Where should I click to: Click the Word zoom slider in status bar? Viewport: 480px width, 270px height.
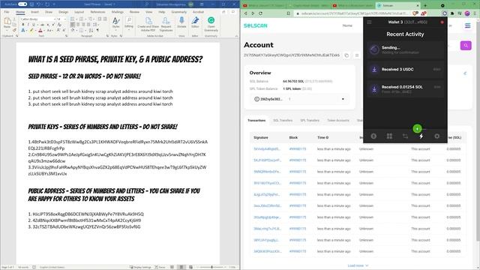(211, 267)
